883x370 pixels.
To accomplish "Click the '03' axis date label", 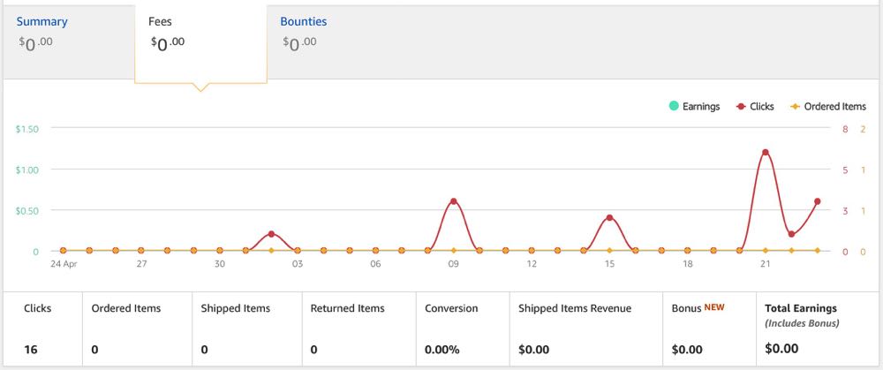I will click(x=298, y=263).
